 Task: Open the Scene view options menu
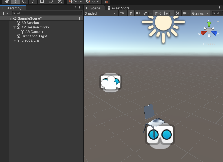tap(219, 8)
